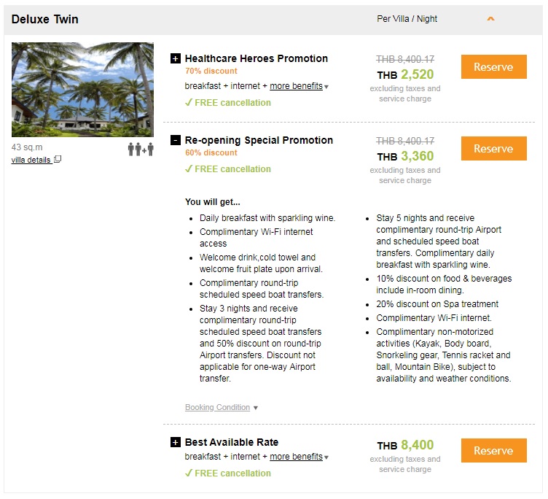This screenshot has width=548, height=499.
Task: Expand the Healthcare Heroes Promotion plus icon
Action: point(175,58)
